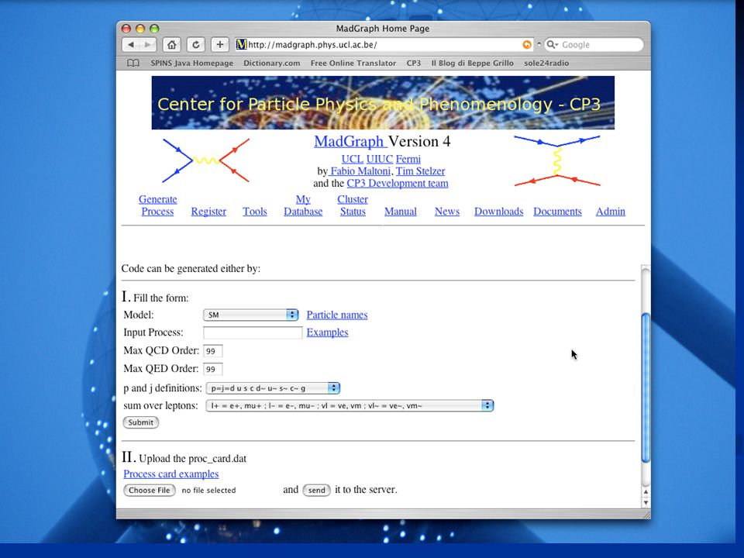
Task: Open CP3 Development team link
Action: (397, 183)
